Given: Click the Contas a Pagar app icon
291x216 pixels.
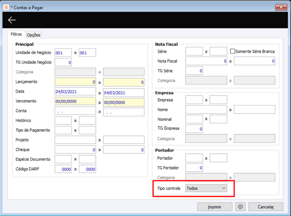Looking at the screenshot, I should pos(6,7).
